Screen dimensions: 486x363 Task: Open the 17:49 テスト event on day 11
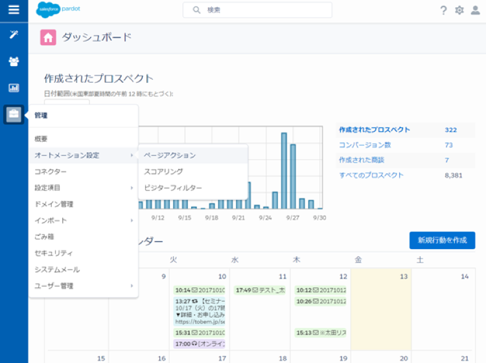point(260,291)
